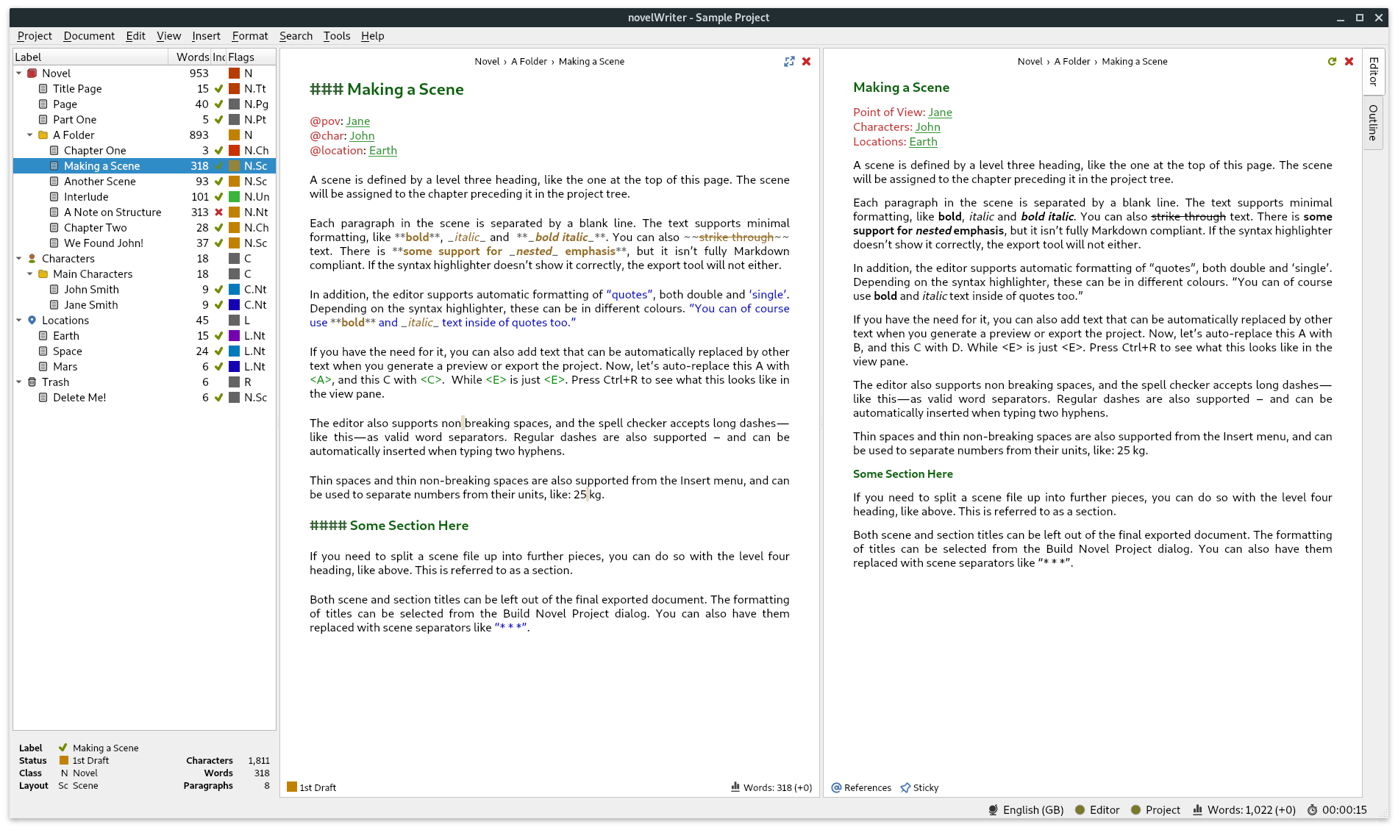Follow the Earth link in viewer Locations line
Screen dimensions: 1398x830
(x=923, y=142)
